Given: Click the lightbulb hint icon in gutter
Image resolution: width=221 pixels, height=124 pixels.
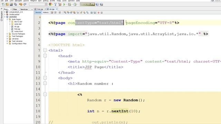Looking at the screenshot, I should (40, 17).
